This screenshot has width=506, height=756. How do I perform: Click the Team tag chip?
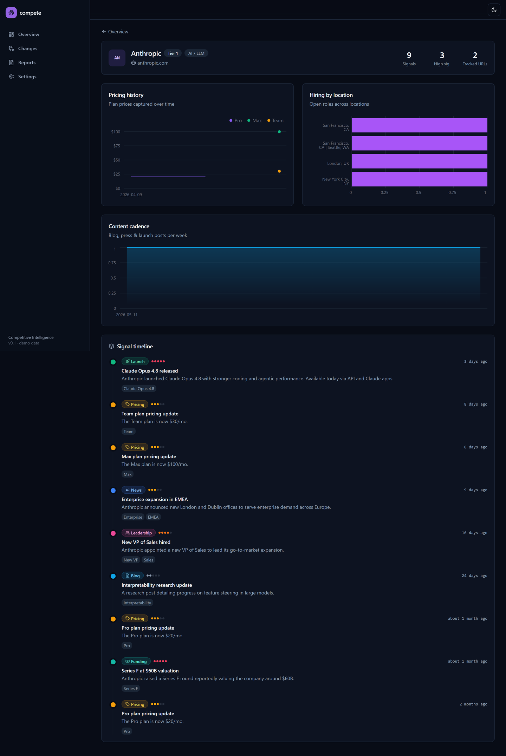tap(129, 432)
